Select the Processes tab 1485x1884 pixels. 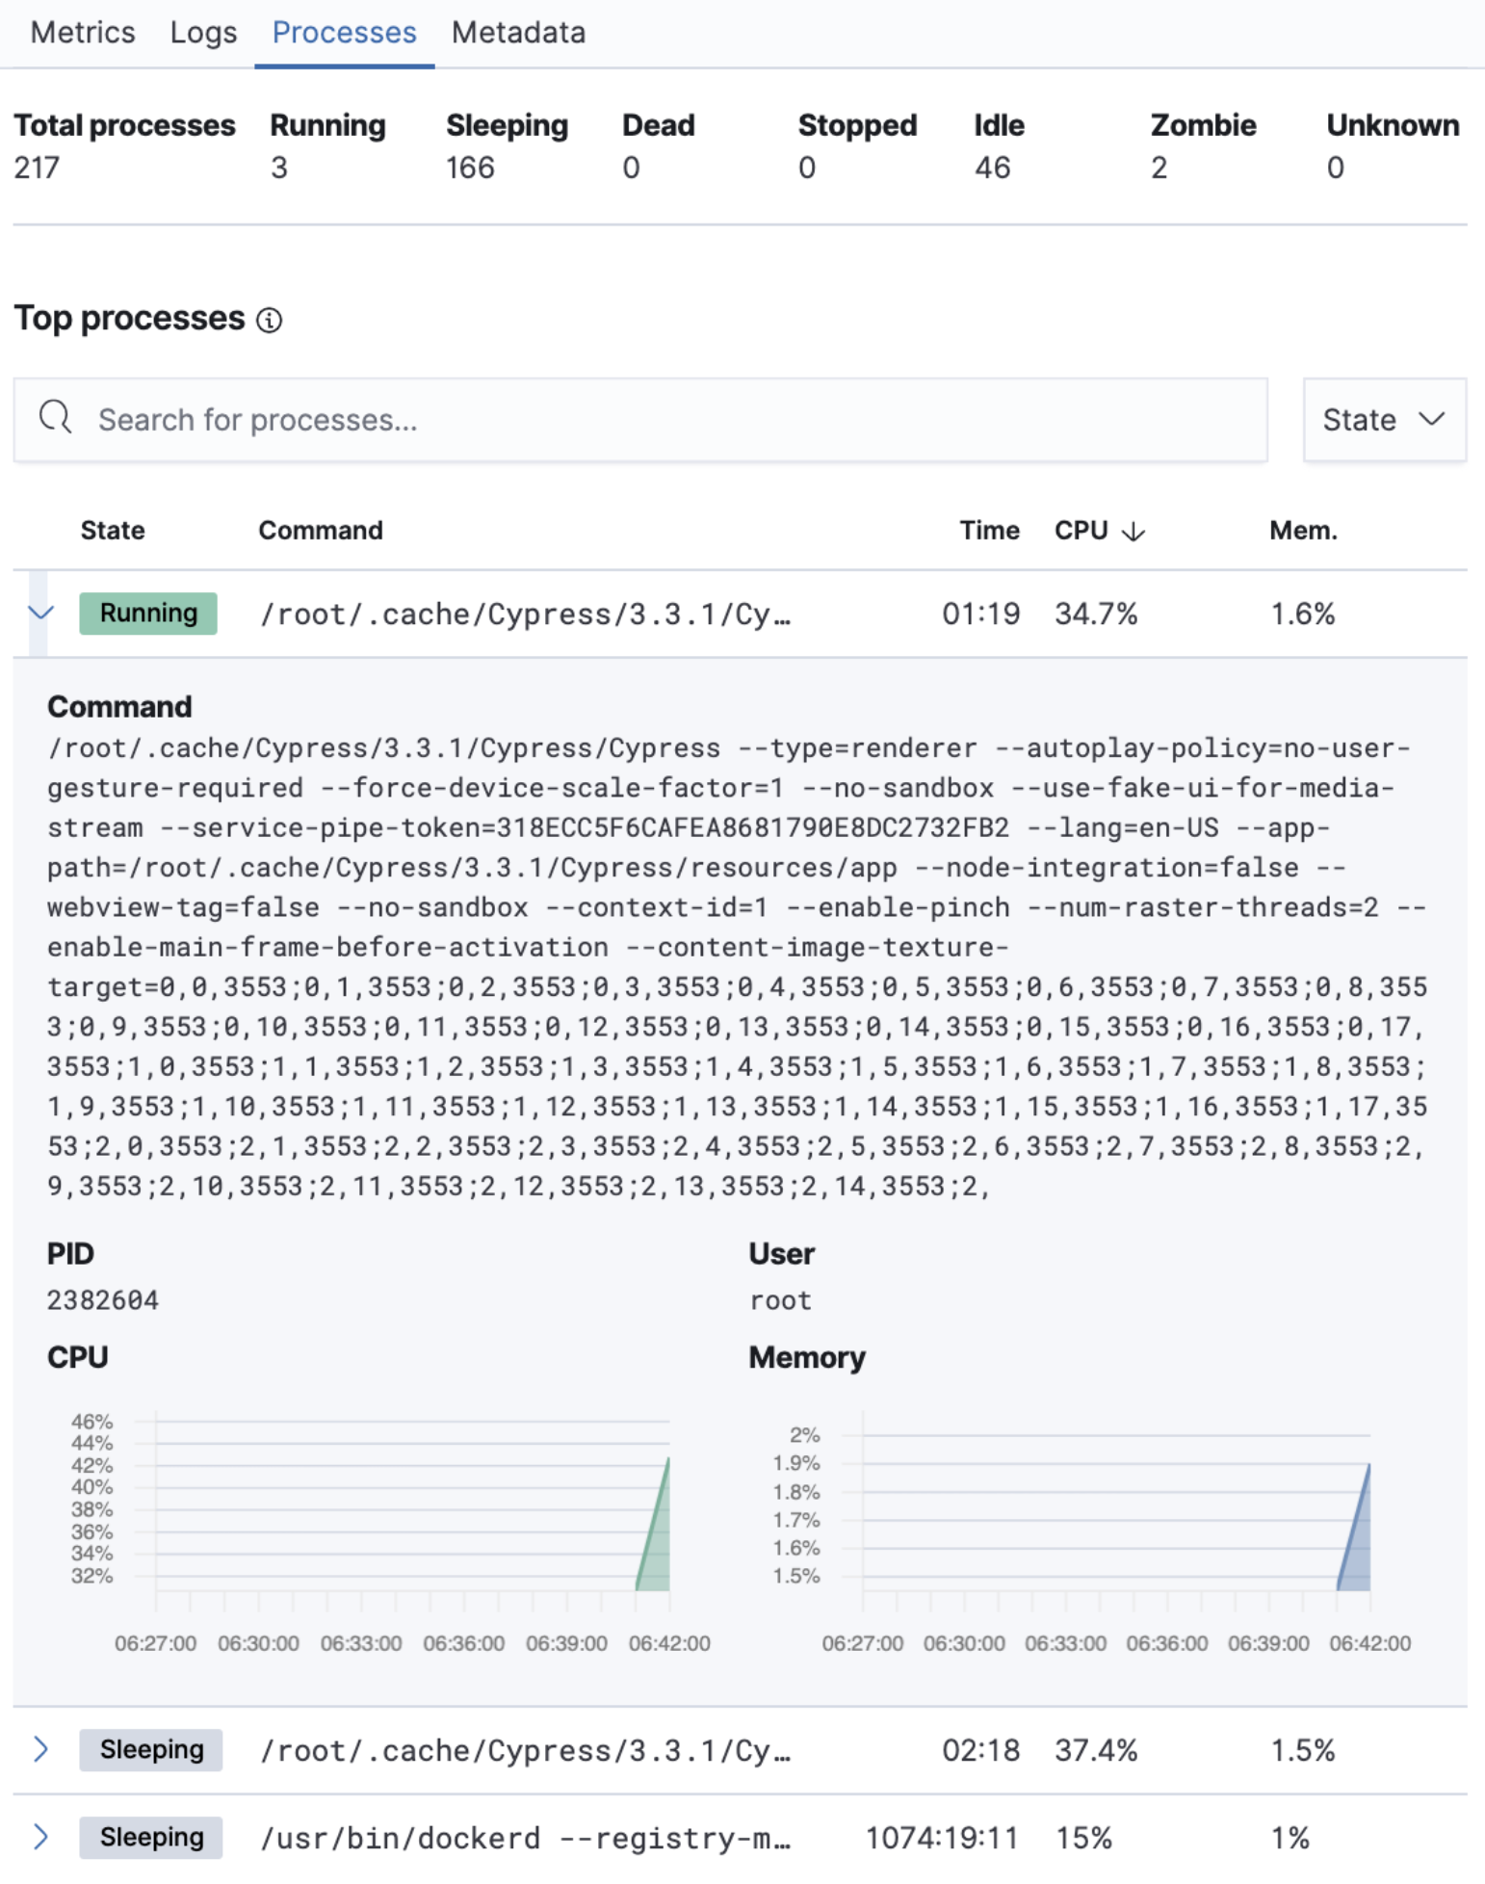[343, 32]
